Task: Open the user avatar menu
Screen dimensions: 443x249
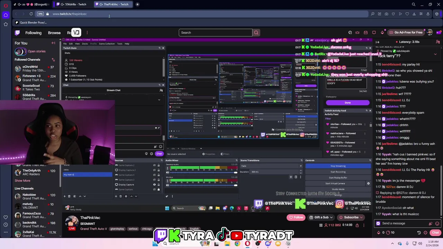Action: (x=430, y=33)
